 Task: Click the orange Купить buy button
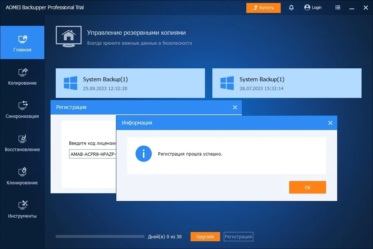coord(263,8)
